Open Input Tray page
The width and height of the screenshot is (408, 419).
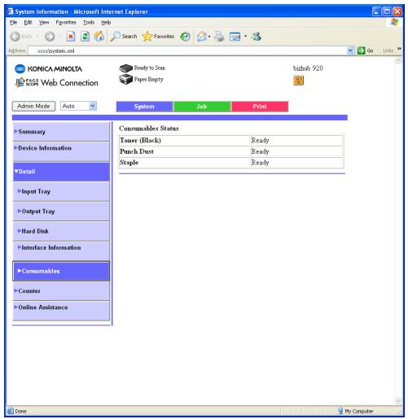tap(61, 191)
